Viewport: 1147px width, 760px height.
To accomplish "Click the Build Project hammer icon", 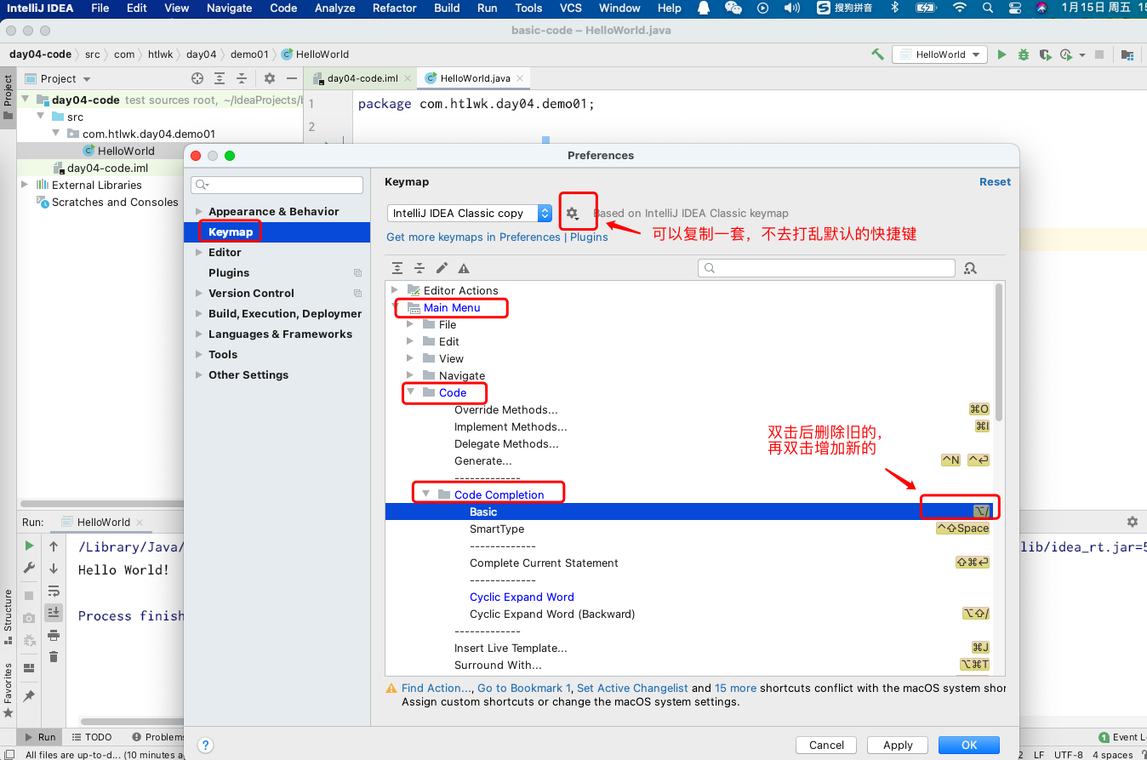I will (x=877, y=54).
